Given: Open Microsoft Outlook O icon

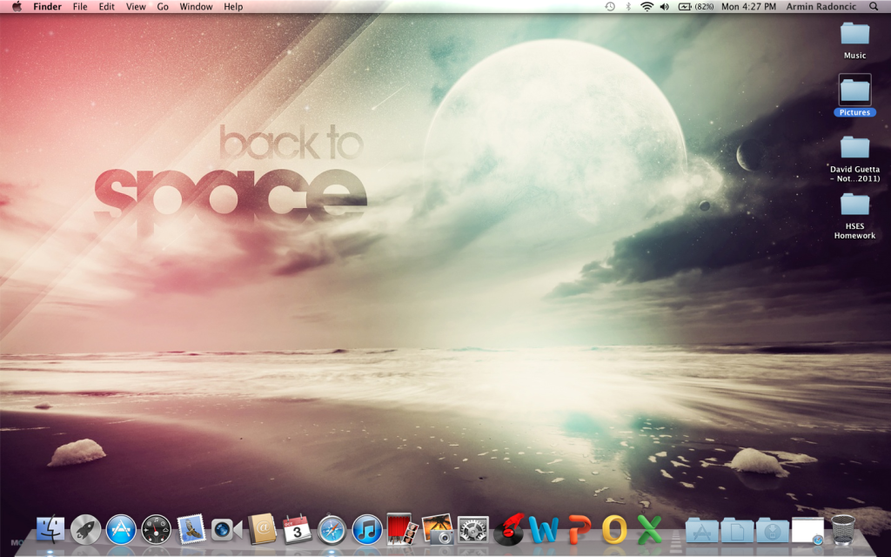Looking at the screenshot, I should click(614, 530).
